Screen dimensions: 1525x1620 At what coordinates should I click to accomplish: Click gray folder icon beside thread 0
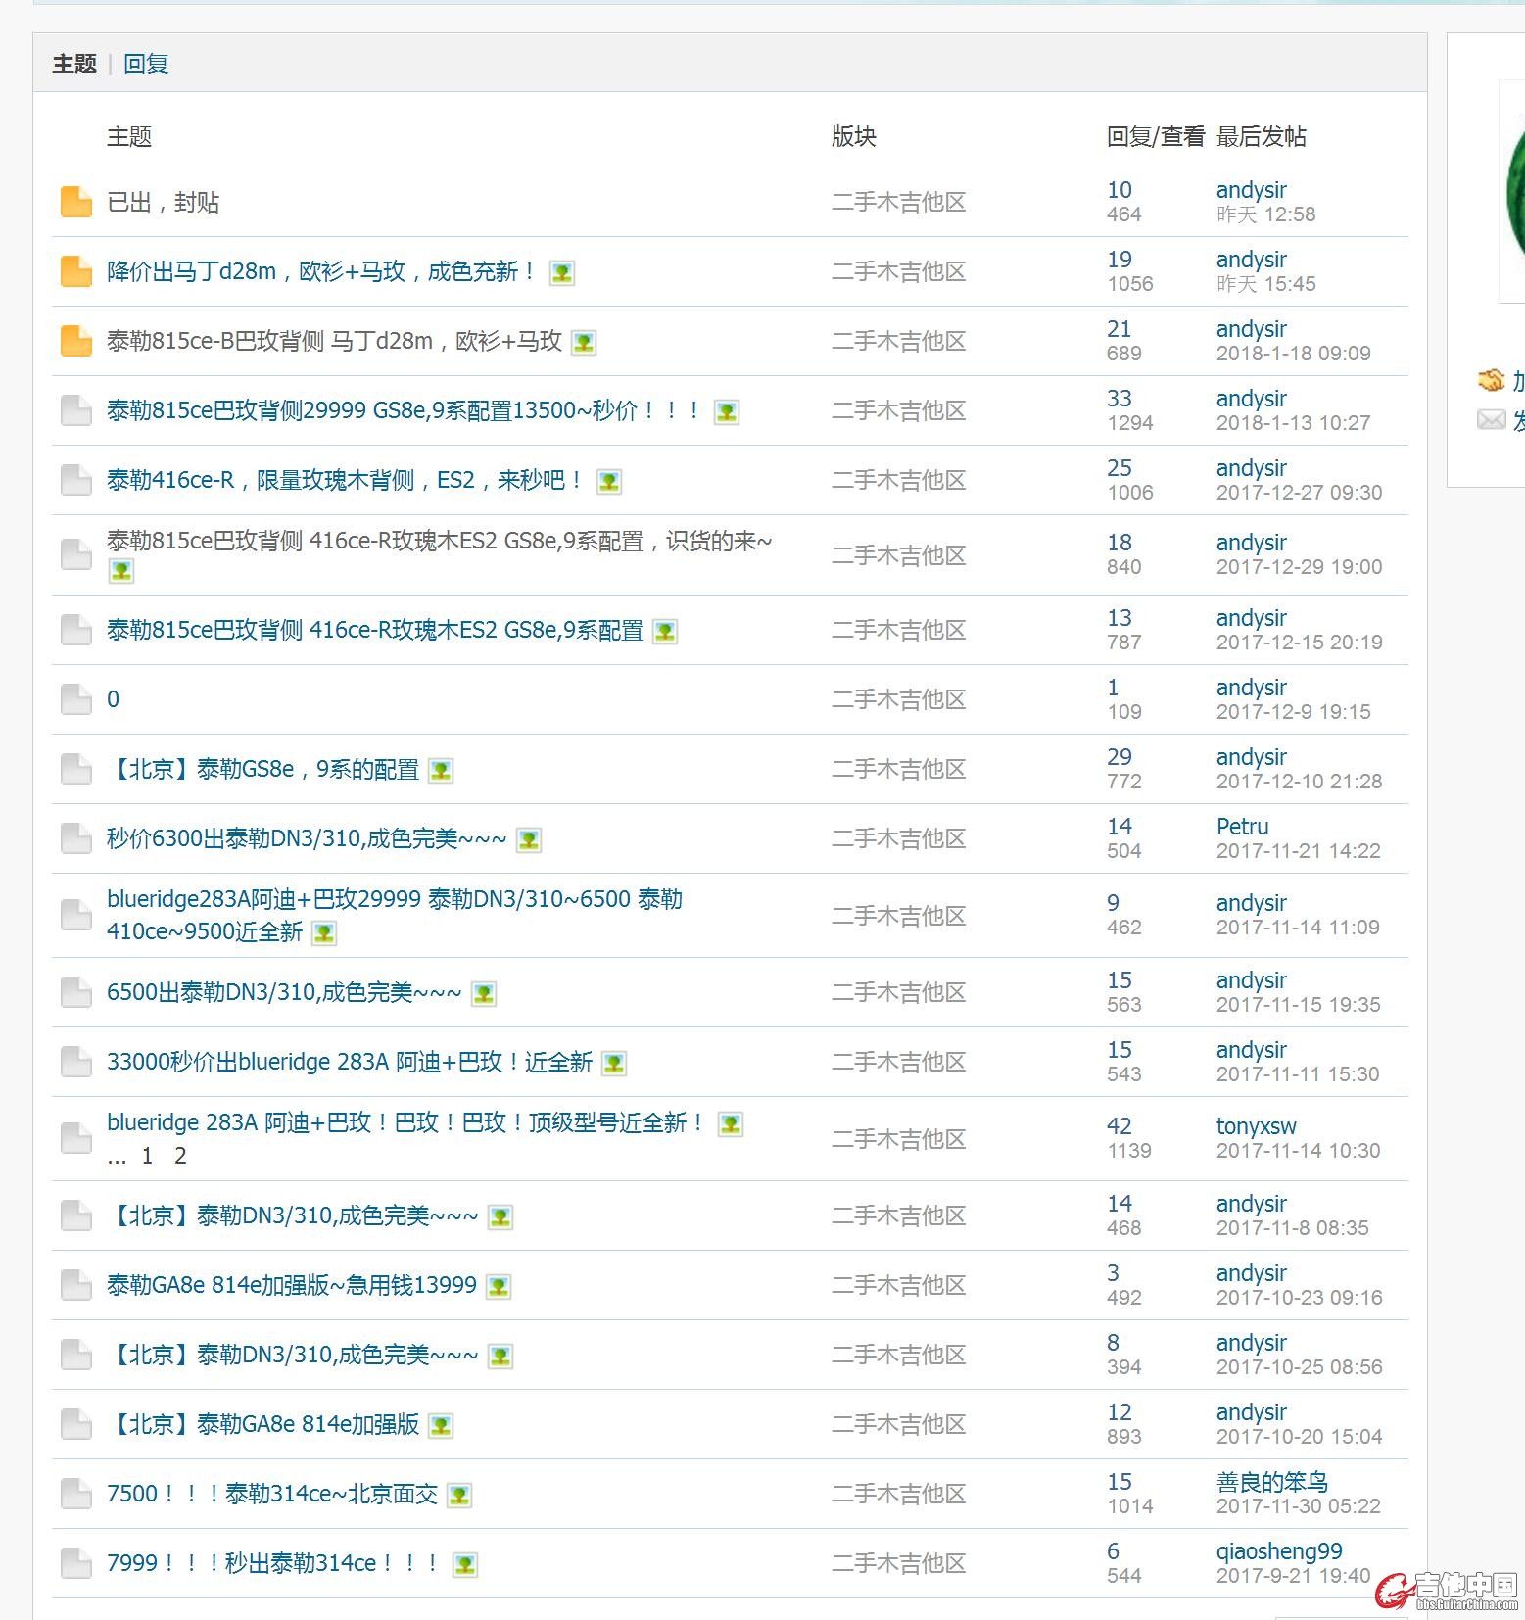click(76, 699)
